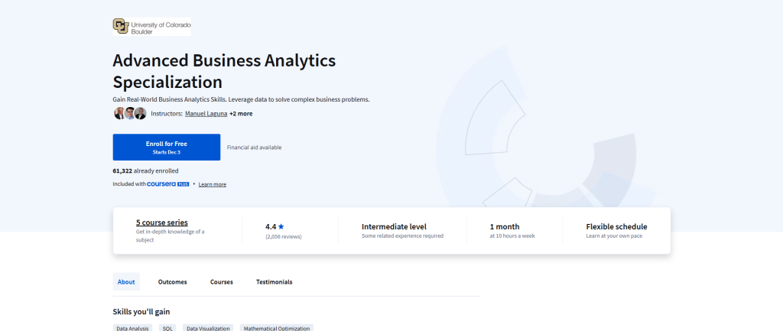
Task: Select the Data Visualization skill tag
Action: pos(208,328)
